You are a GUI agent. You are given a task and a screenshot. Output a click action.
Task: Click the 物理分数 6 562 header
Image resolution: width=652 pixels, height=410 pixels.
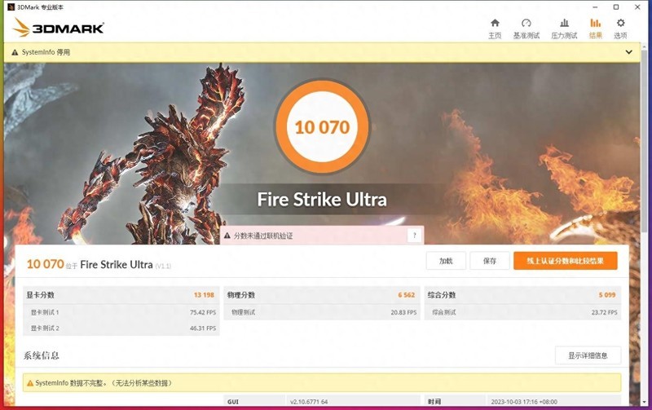322,295
